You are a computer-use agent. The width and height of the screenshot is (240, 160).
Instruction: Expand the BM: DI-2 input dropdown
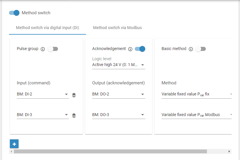[x=43, y=94]
